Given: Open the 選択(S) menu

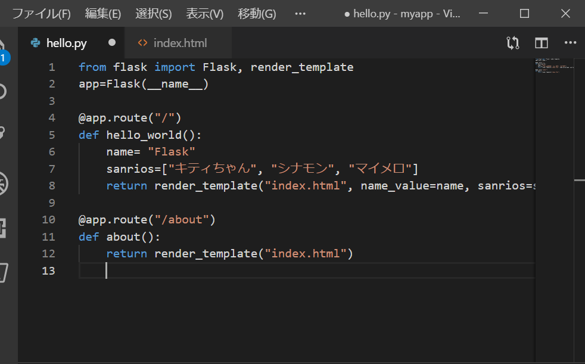Looking at the screenshot, I should (153, 14).
